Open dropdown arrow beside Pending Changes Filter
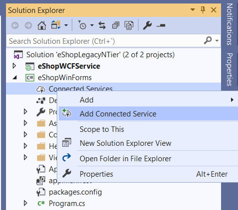The width and height of the screenshot is (238, 210). tap(92, 25)
